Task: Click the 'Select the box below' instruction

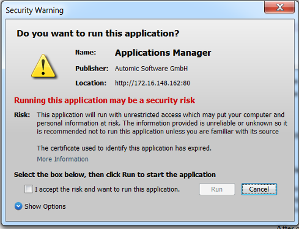Action: pos(115,175)
